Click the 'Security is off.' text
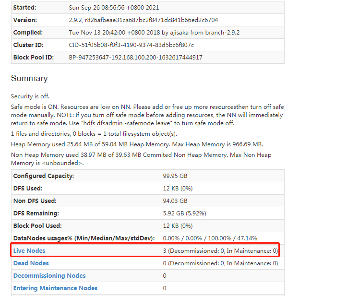 coord(30,96)
